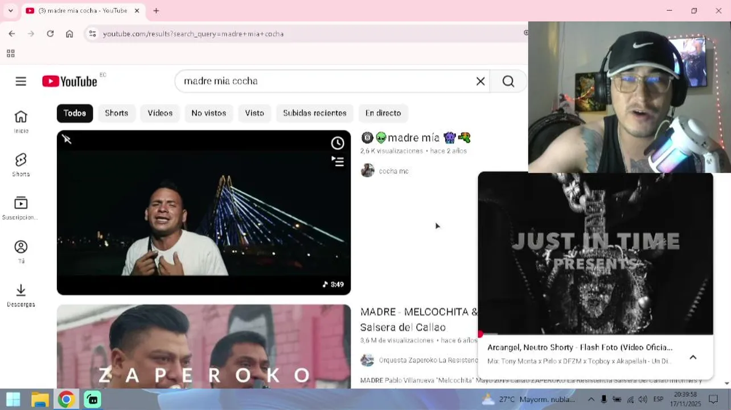The height and width of the screenshot is (410, 731).
Task: Click the 3,6 M de visualizaciones text
Action: (397, 341)
